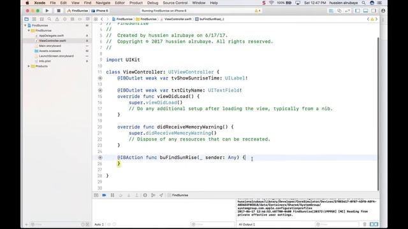Open Assets.xcassets in navigator
Viewport: 408px width, 229px height.
50,51
